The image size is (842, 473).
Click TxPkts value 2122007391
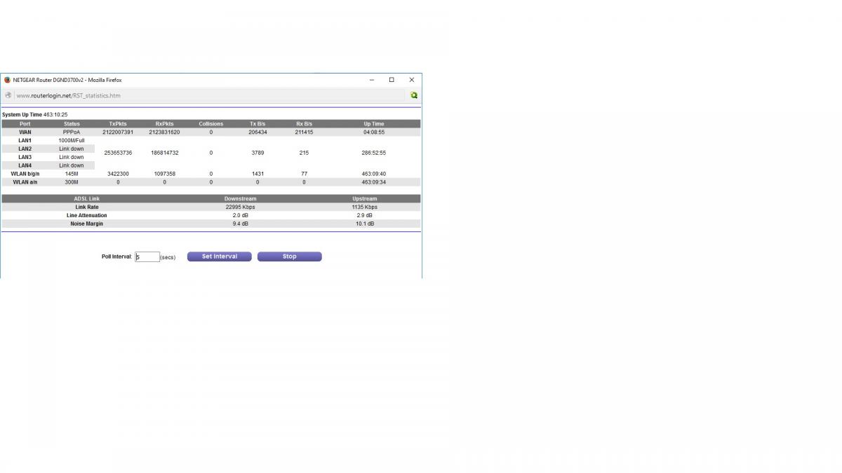118,132
